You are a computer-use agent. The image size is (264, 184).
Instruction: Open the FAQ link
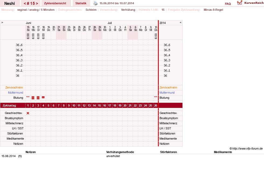[x=228, y=4]
